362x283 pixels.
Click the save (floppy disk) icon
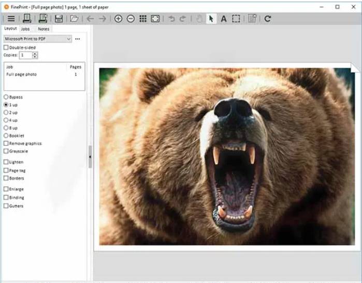pos(59,19)
